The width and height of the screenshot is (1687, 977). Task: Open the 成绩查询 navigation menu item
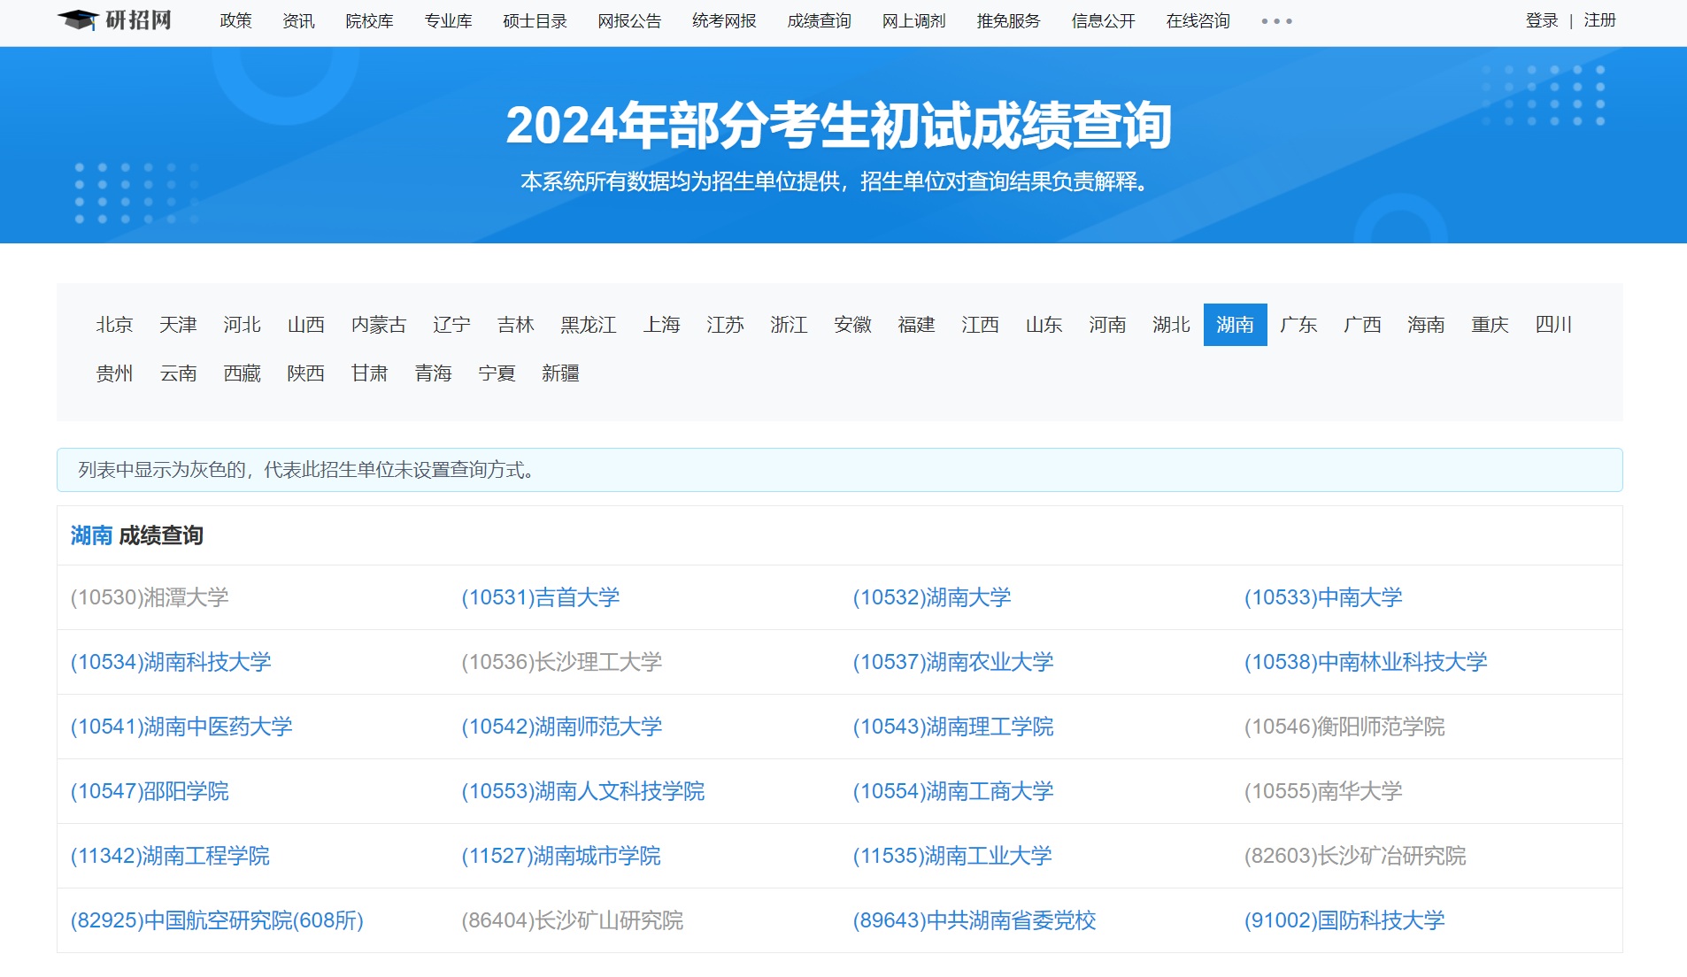point(819,21)
